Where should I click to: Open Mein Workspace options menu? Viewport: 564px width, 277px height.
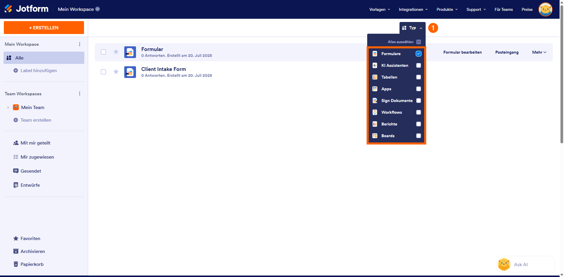80,44
